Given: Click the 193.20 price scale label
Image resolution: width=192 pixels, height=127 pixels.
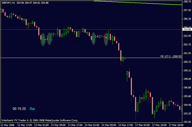Looking at the screenshot, I should click(x=187, y=114).
